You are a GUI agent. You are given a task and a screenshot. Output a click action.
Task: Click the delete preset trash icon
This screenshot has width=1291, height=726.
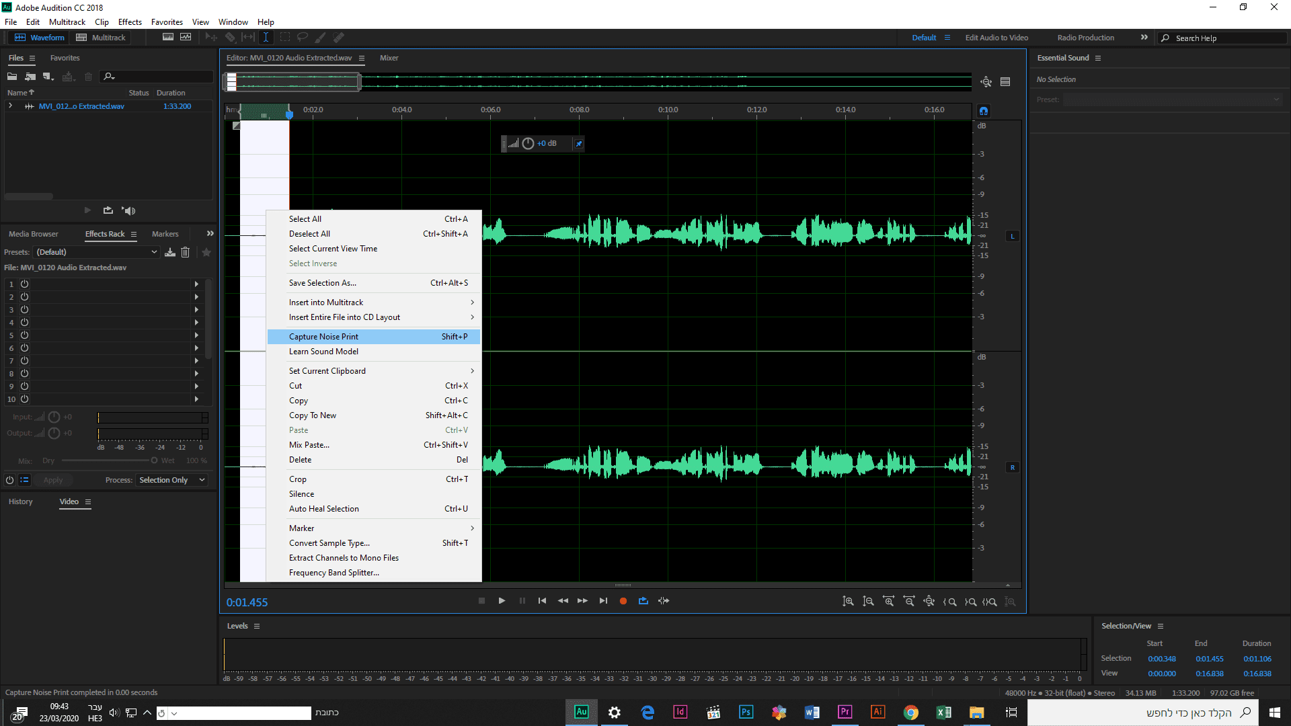point(186,252)
